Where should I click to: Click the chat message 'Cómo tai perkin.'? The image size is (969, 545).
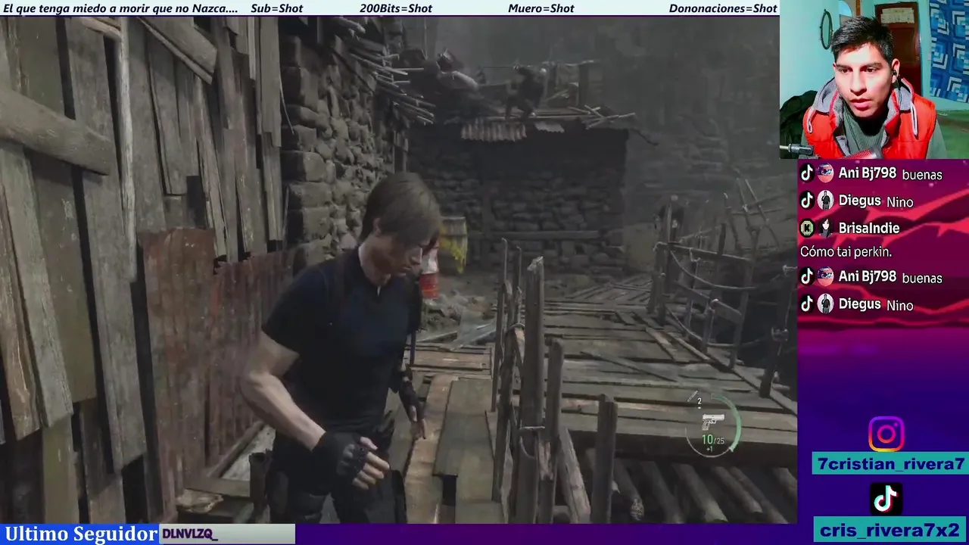(846, 252)
